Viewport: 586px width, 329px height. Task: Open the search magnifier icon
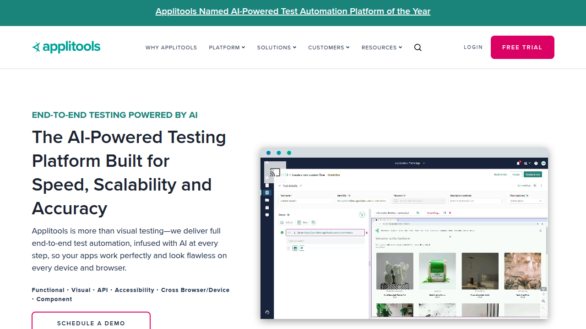tap(418, 48)
